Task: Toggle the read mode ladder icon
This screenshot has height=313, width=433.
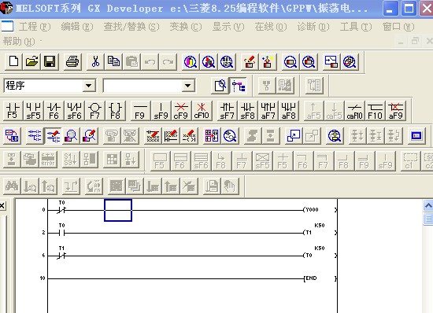Action: click(x=35, y=136)
